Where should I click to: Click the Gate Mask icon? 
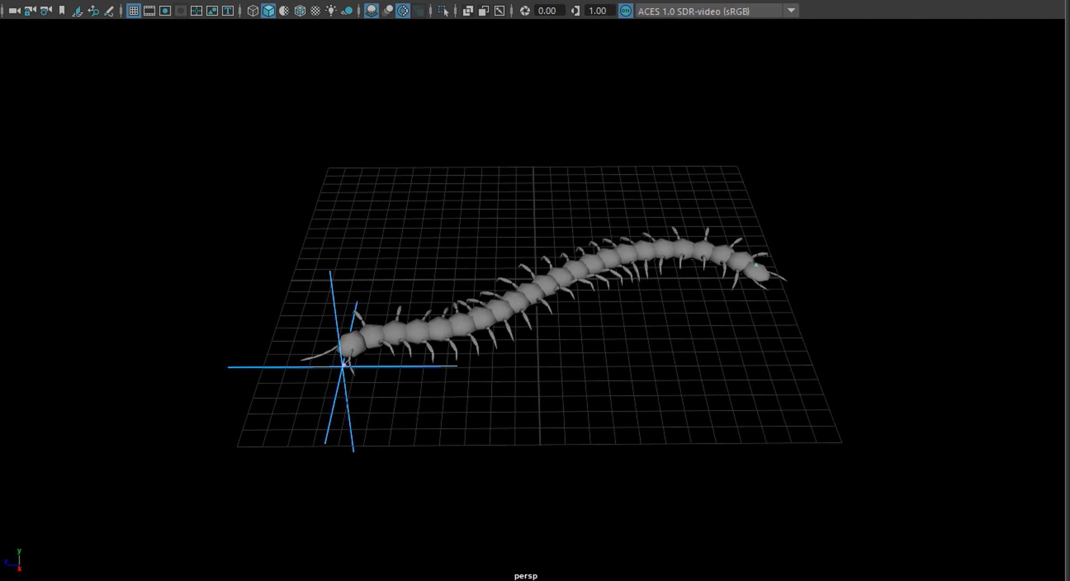181,11
